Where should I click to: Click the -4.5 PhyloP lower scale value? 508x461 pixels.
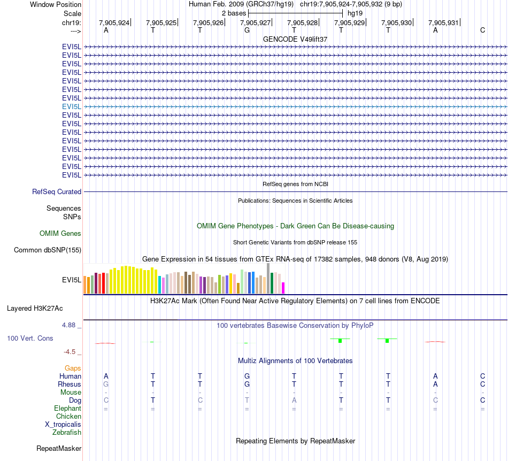70,352
